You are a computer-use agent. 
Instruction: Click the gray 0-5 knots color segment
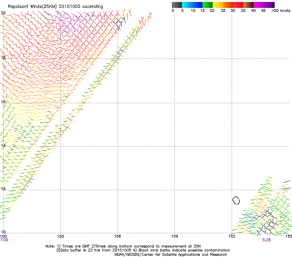click(x=177, y=5)
